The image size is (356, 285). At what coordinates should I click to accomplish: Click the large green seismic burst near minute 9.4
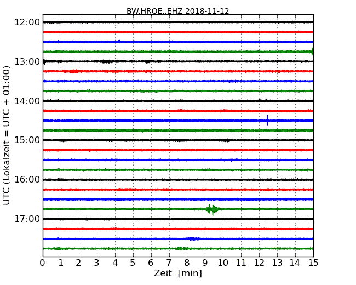pyautogui.click(x=211, y=209)
